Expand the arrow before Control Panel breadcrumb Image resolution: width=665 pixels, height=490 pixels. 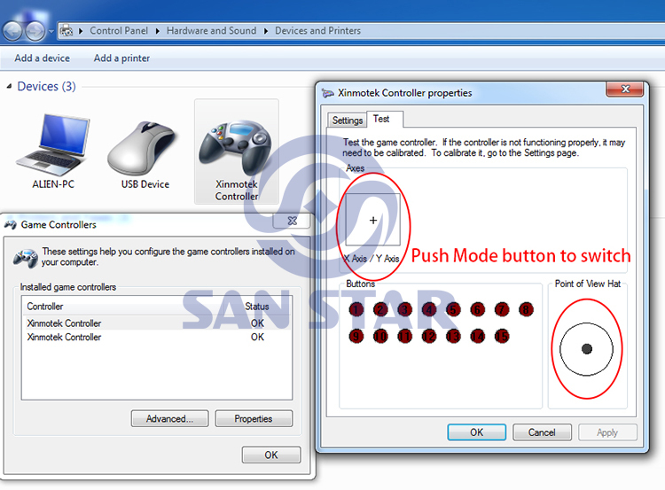(81, 31)
